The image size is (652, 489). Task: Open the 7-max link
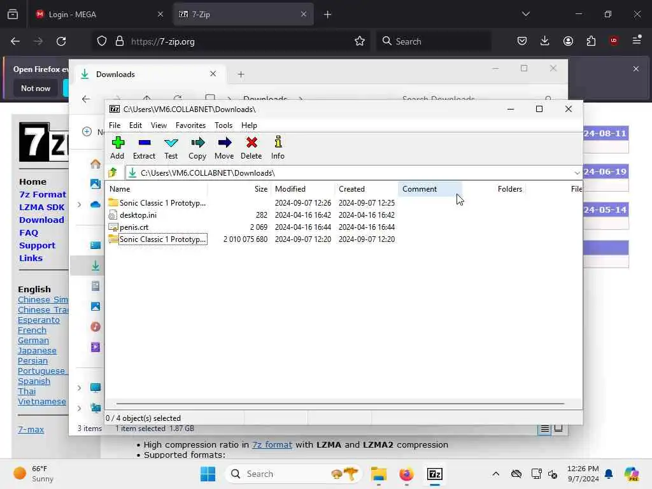coord(31,430)
